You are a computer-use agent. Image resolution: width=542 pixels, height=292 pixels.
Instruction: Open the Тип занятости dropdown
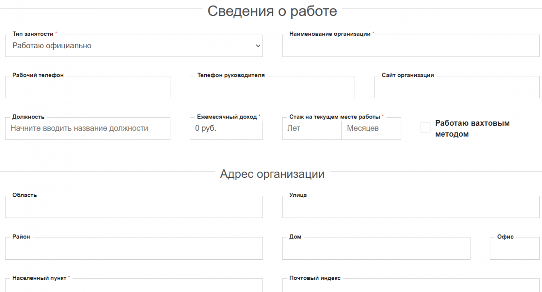pos(134,46)
